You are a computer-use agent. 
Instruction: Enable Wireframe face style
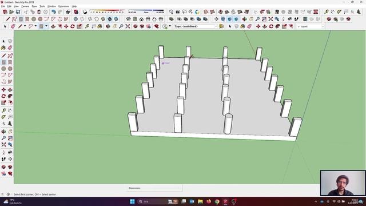click(x=90, y=19)
